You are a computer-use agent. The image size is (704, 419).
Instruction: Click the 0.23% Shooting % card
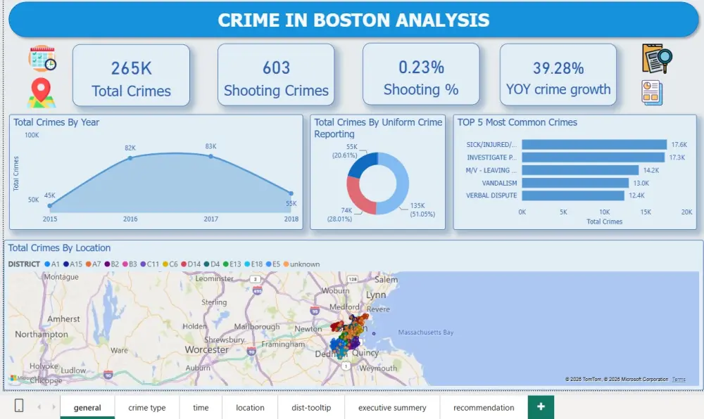point(421,74)
